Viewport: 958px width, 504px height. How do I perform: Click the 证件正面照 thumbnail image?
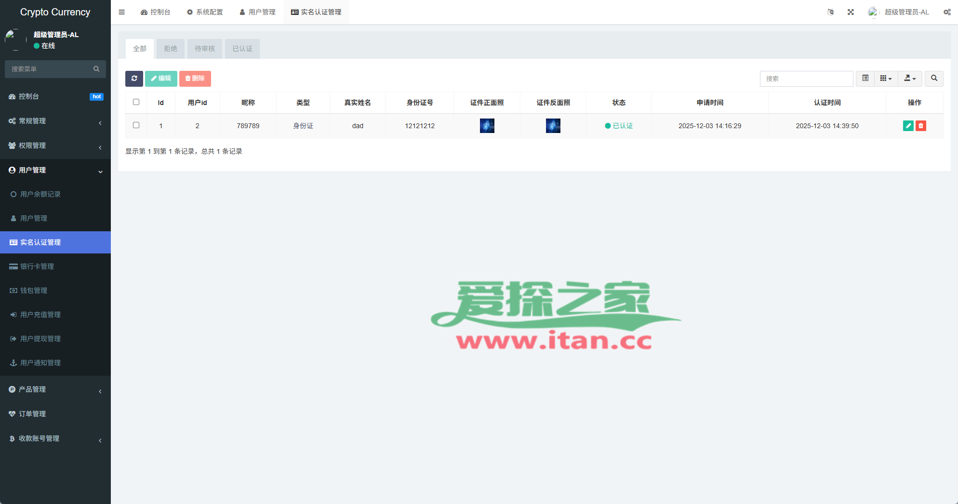pos(487,125)
